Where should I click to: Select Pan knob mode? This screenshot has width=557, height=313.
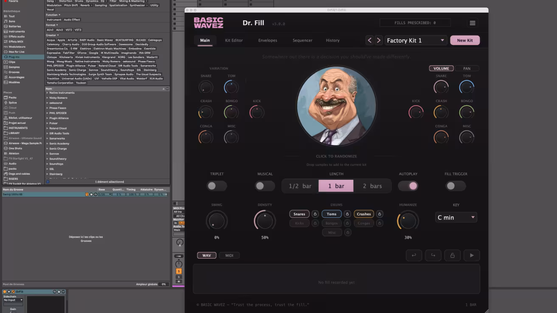(x=467, y=68)
